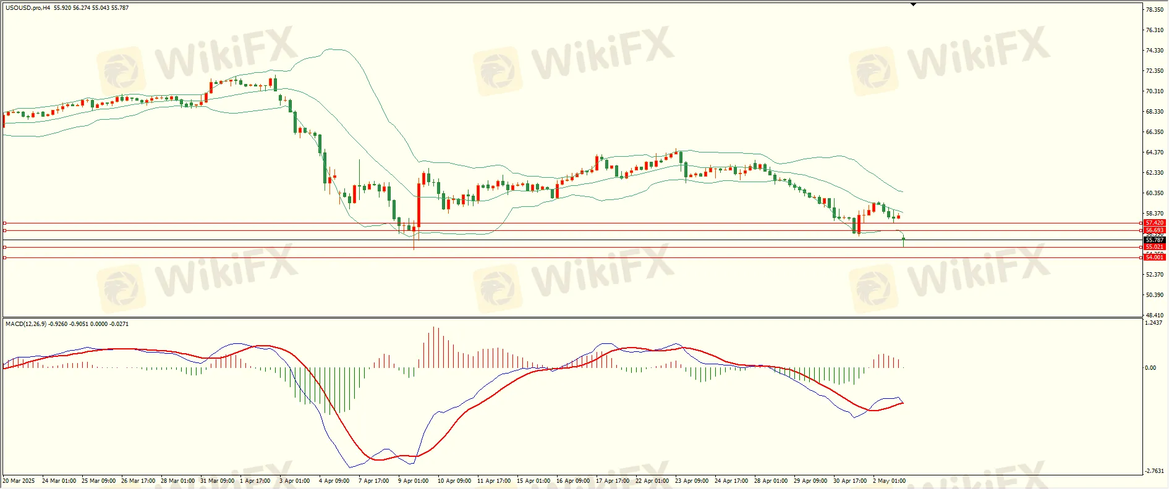Viewport: 1169px width, 489px height.
Task: Click the black 55.787 current price label
Action: (1154, 240)
